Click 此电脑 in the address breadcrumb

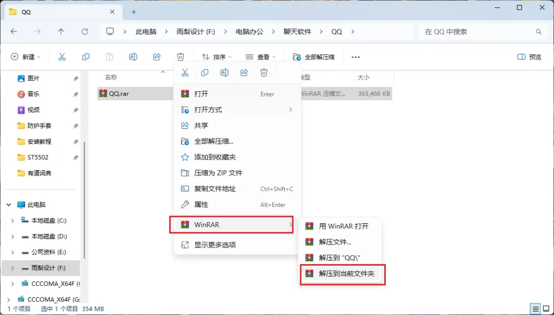[x=146, y=31]
